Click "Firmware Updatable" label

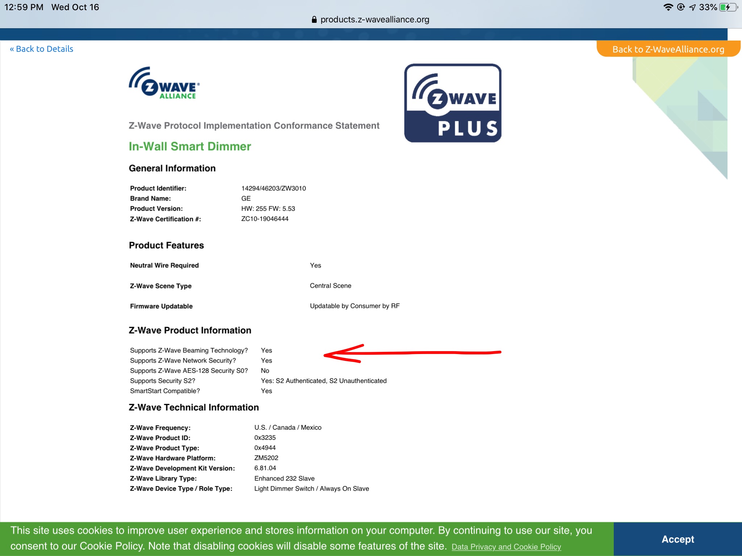[161, 306]
